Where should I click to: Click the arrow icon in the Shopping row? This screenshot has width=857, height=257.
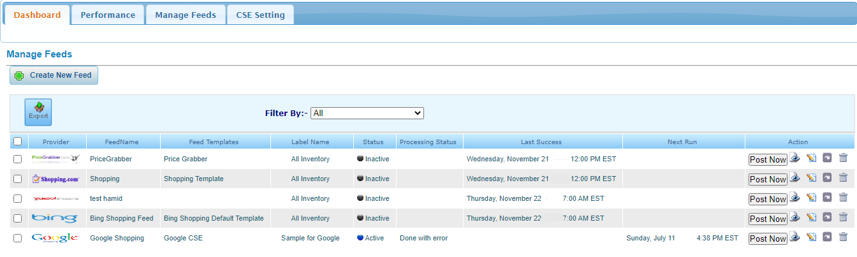[827, 178]
